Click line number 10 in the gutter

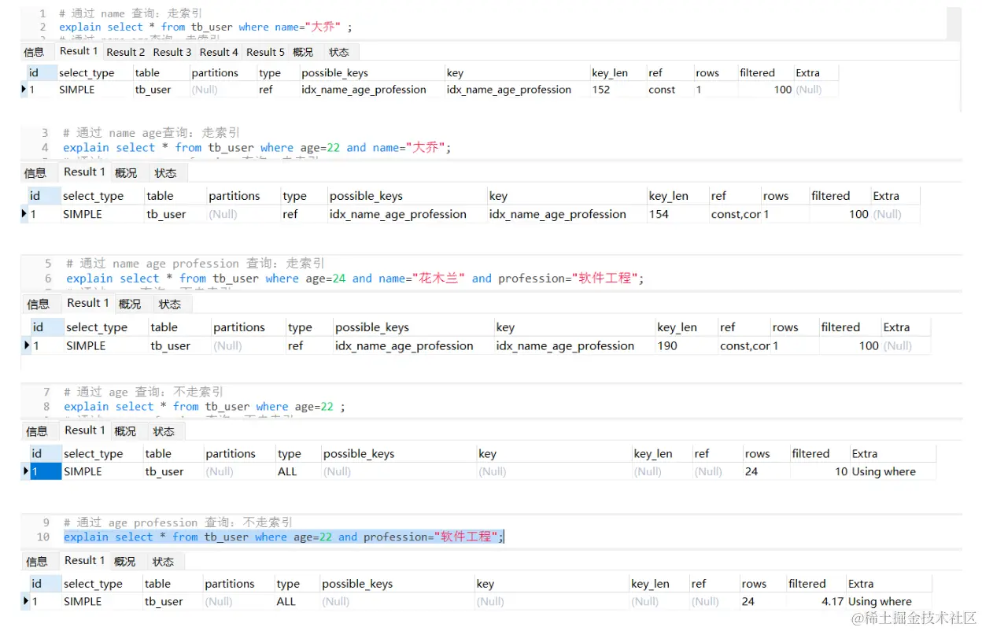pyautogui.click(x=43, y=537)
